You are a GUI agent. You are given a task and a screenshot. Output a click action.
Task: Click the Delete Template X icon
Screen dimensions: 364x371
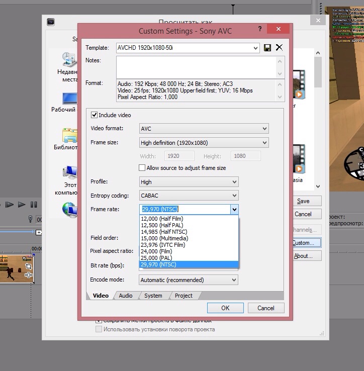[x=279, y=48]
